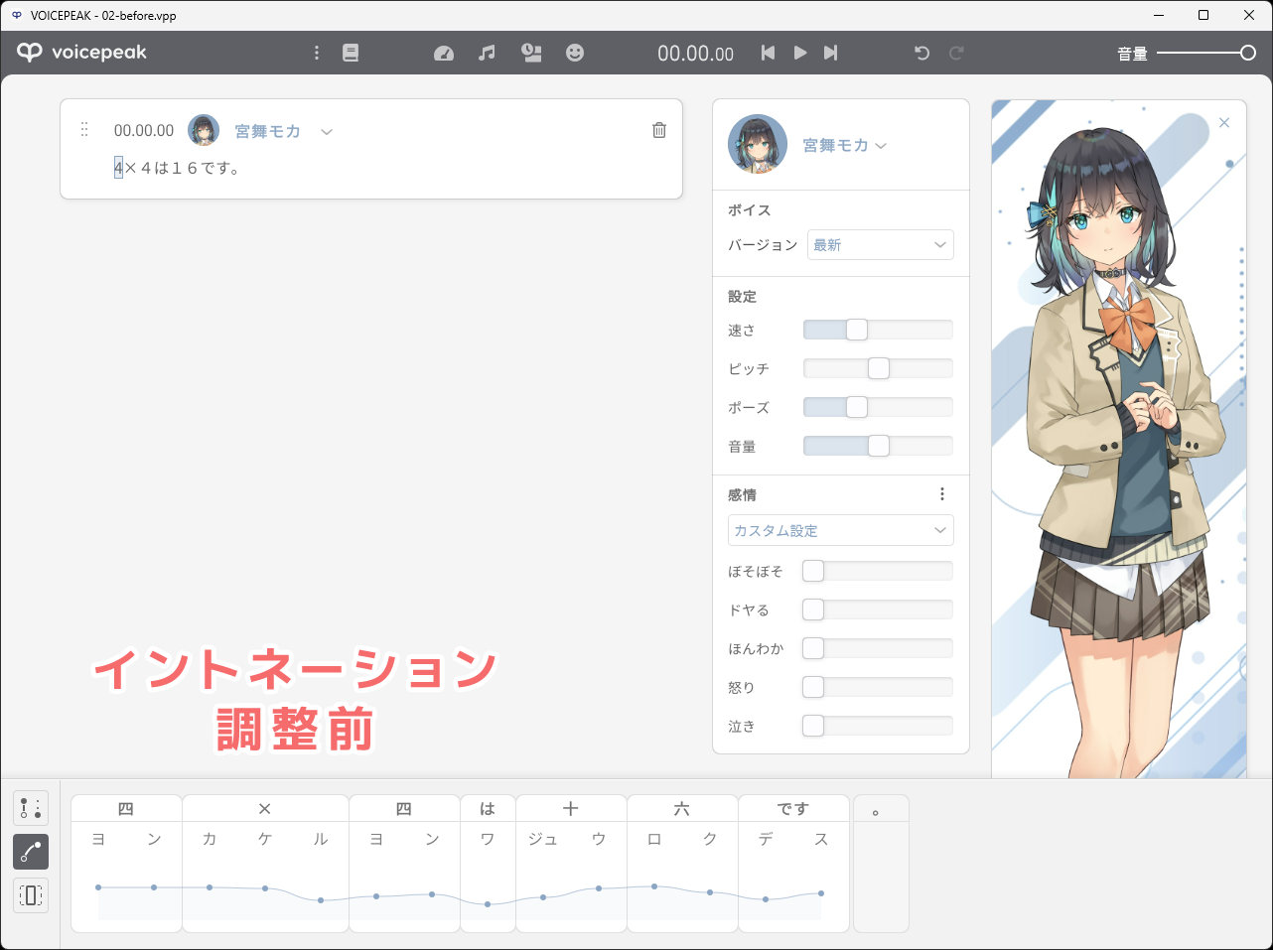Click pitch point under ジュ

point(543,897)
